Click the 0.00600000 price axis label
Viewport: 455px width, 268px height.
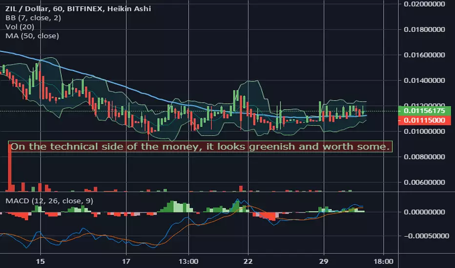[x=424, y=182]
